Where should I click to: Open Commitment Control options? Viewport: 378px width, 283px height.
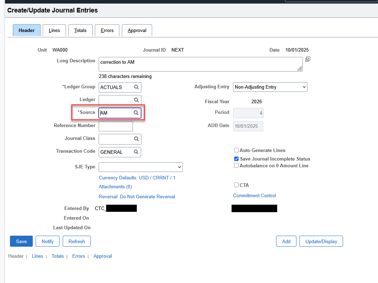pyautogui.click(x=254, y=195)
